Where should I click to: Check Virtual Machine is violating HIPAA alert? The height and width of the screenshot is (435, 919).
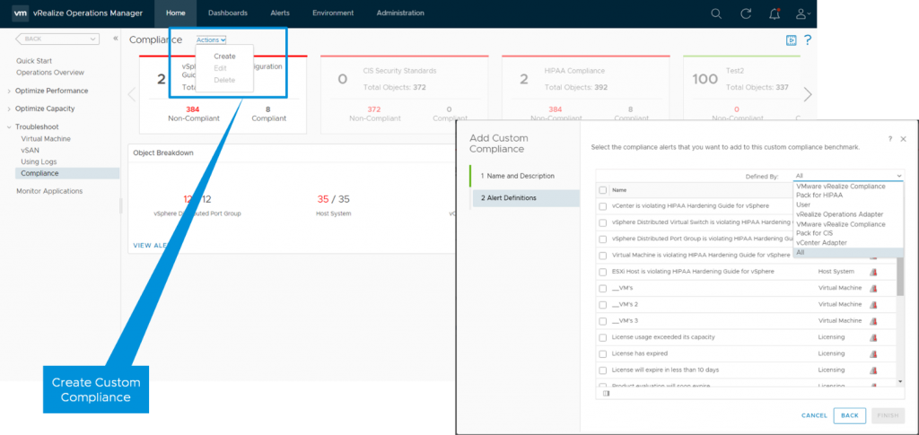[x=602, y=256]
